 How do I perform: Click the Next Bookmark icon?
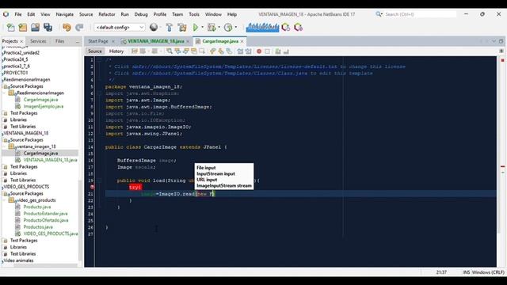pyautogui.click(x=221, y=51)
